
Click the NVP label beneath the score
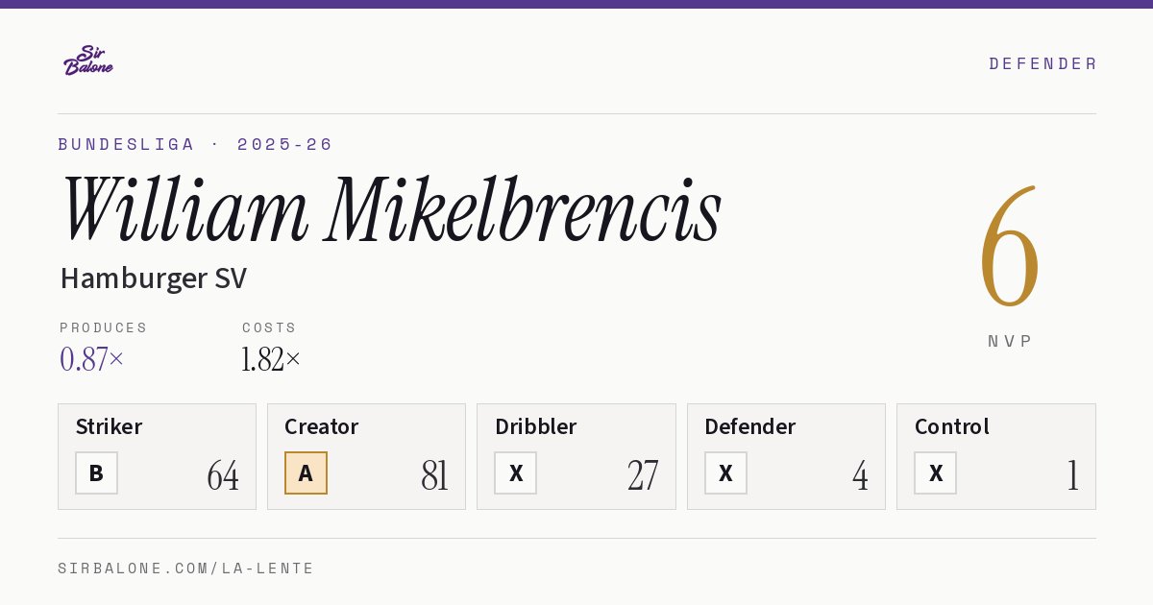[x=1010, y=341]
